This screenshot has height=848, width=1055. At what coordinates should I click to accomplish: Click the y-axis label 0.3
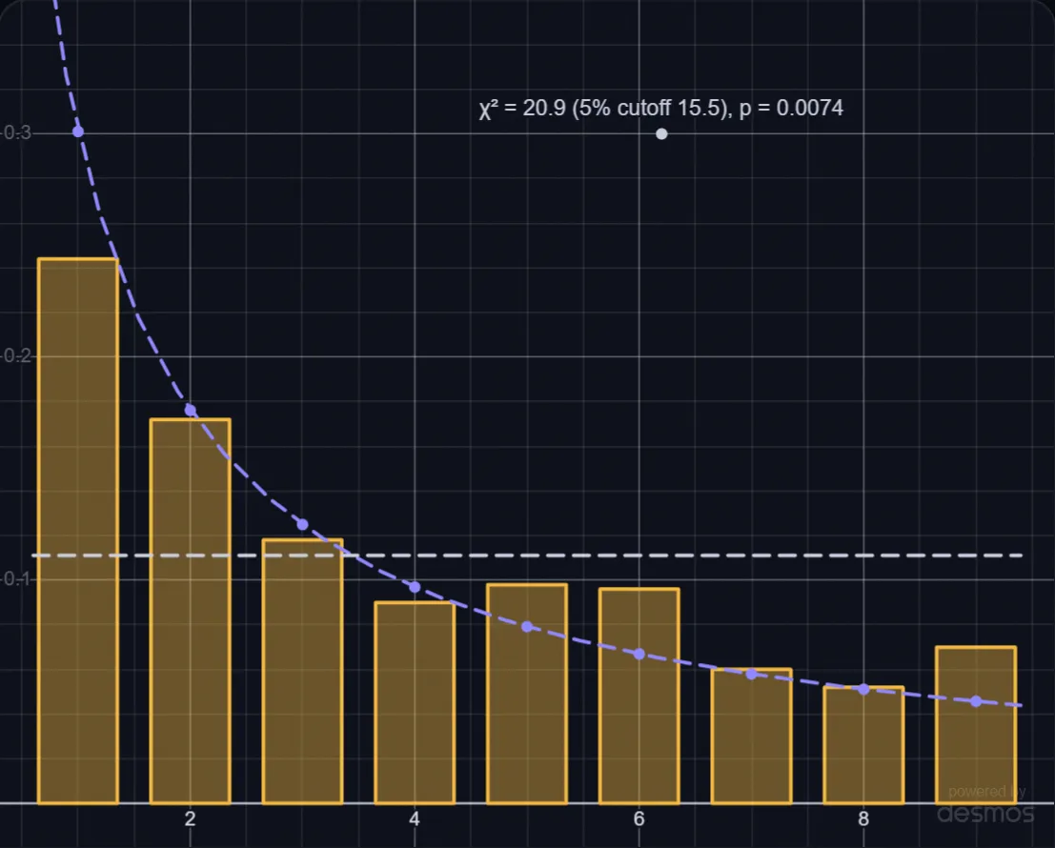(17, 132)
